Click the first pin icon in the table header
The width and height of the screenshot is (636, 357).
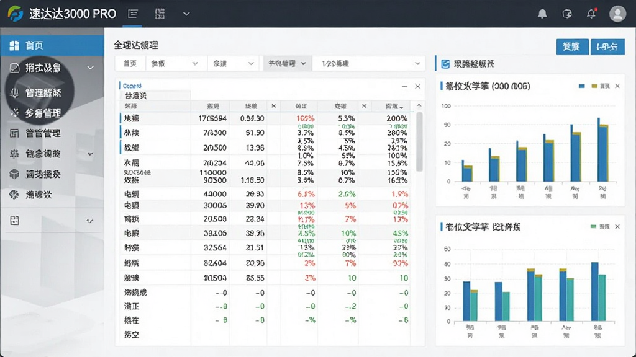[x=274, y=106]
